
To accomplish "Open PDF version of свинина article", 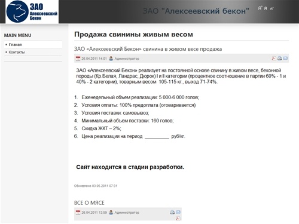I will pos(274,58).
